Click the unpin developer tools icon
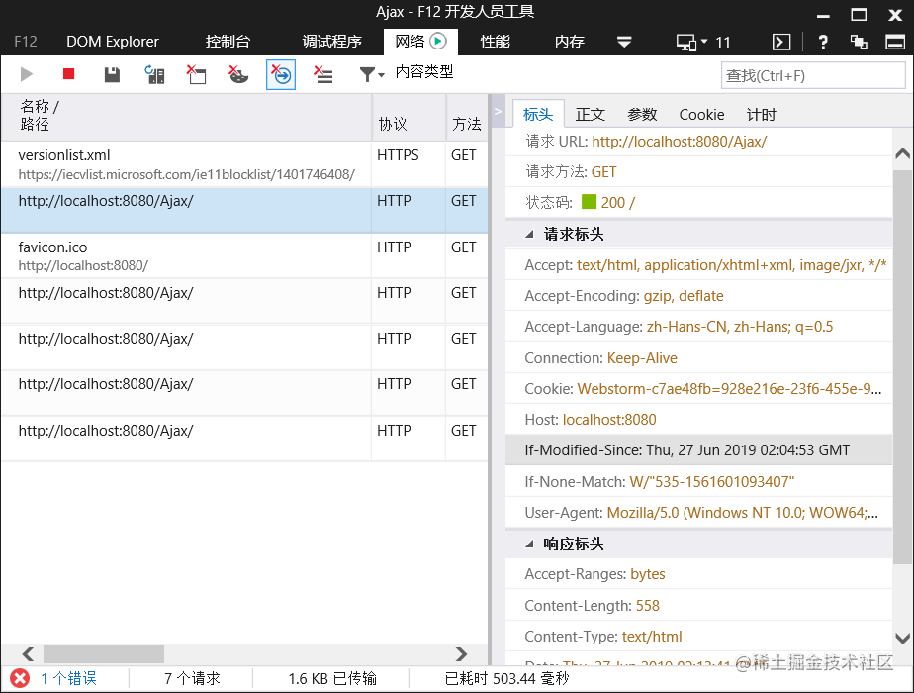Screen dimensions: 914x693 point(860,42)
